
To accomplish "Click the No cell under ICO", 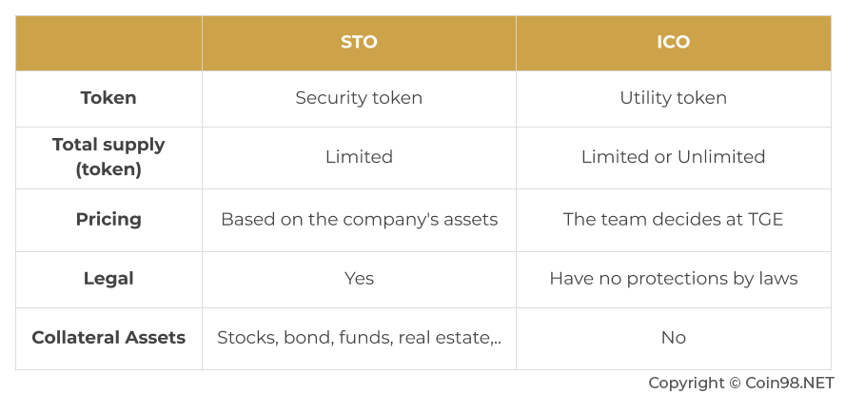I will coord(673,338).
